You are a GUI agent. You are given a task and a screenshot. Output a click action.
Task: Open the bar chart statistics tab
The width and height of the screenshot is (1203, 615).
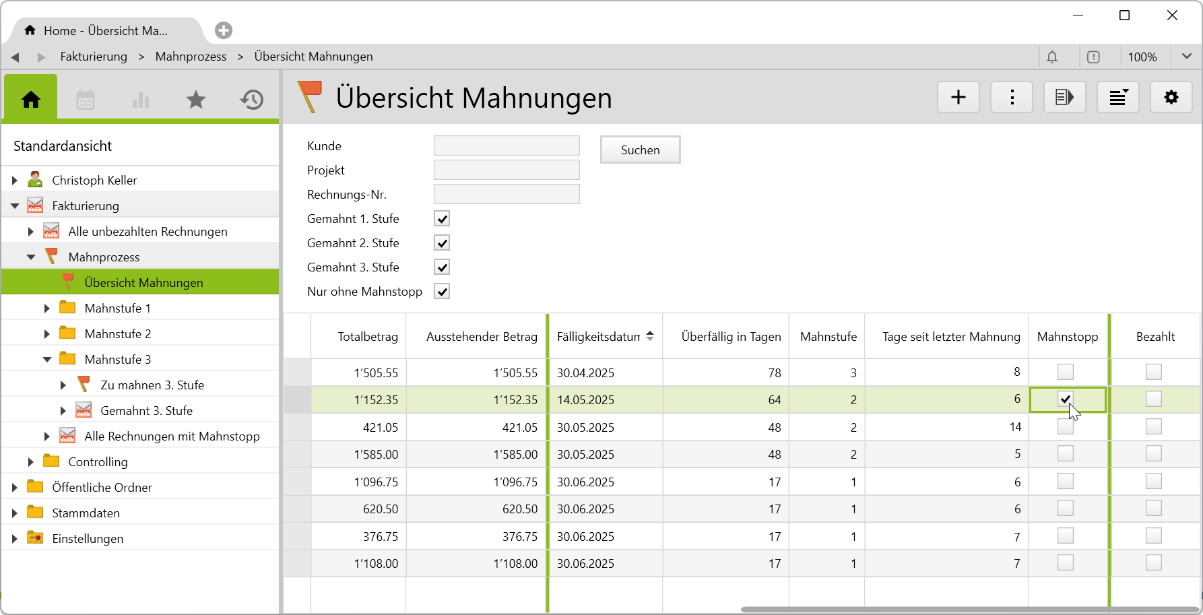point(141,100)
